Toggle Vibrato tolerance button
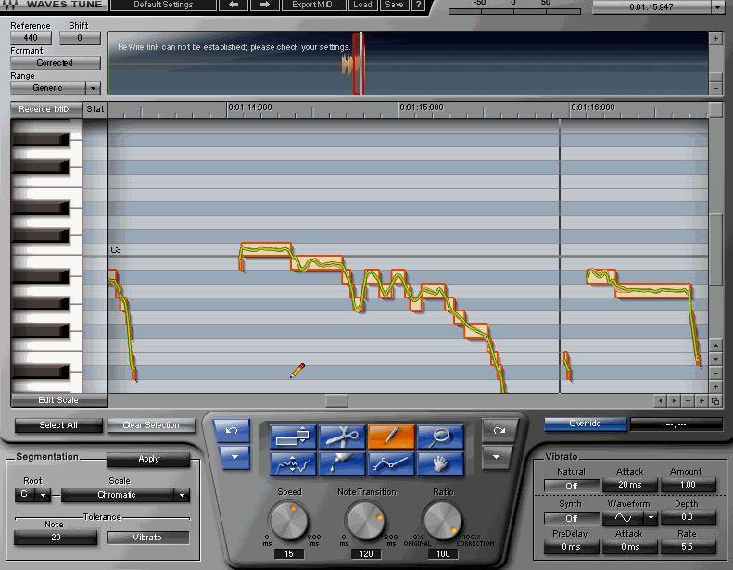The height and width of the screenshot is (570, 733). pos(147,538)
